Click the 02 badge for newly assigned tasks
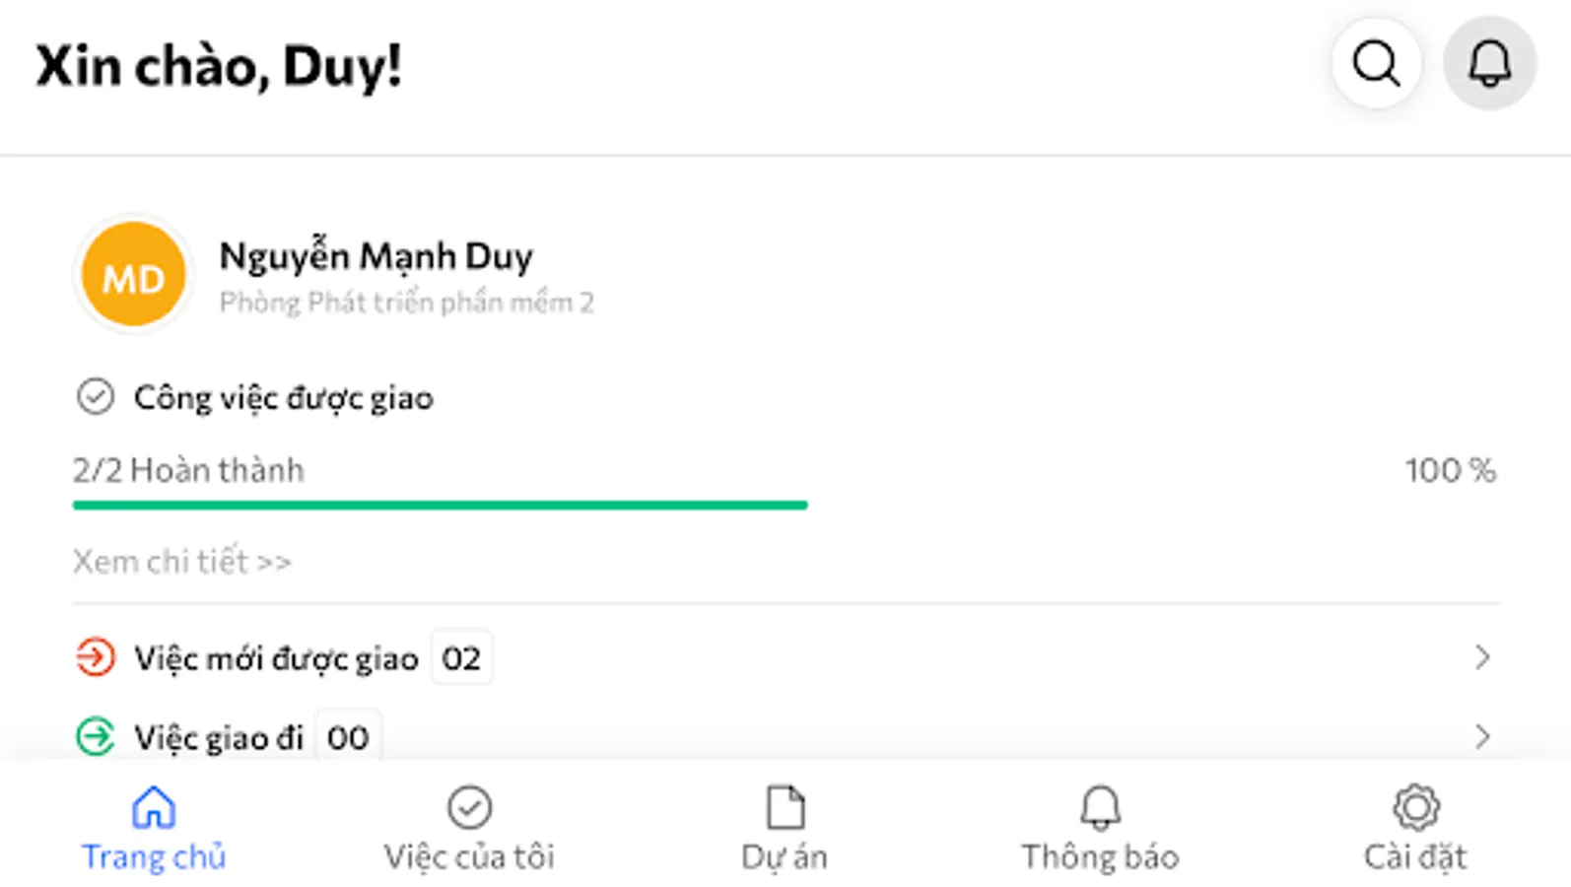The width and height of the screenshot is (1571, 887). [x=461, y=658]
